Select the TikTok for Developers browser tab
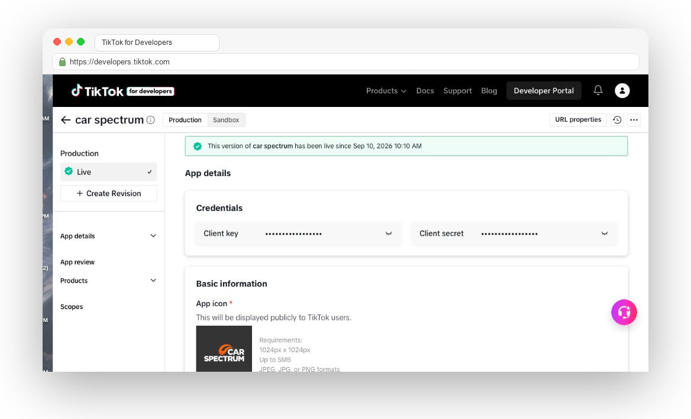Image resolution: width=691 pixels, height=419 pixels. pos(157,43)
